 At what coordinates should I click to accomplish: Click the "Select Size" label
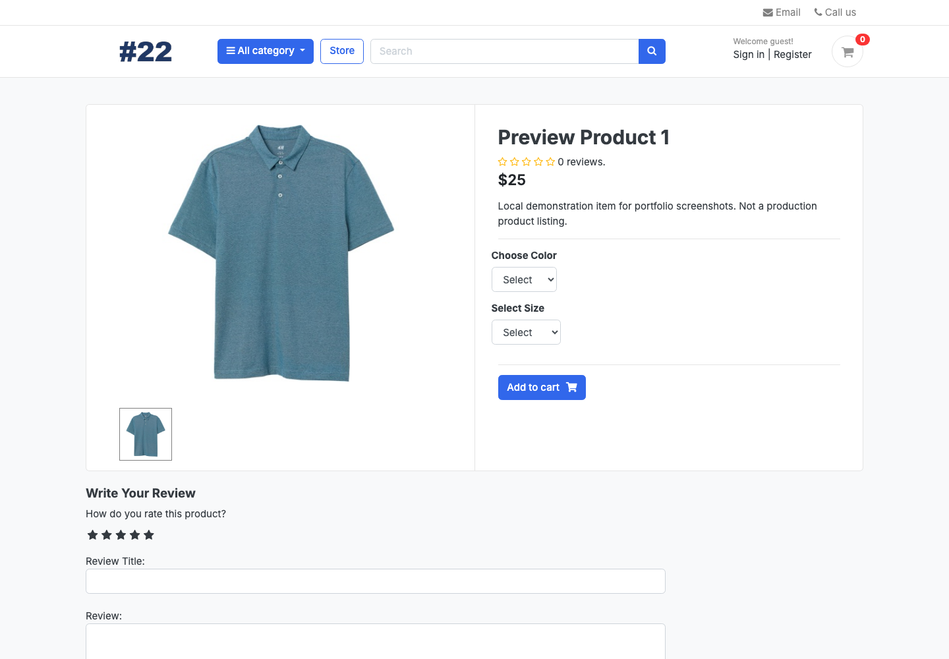518,308
